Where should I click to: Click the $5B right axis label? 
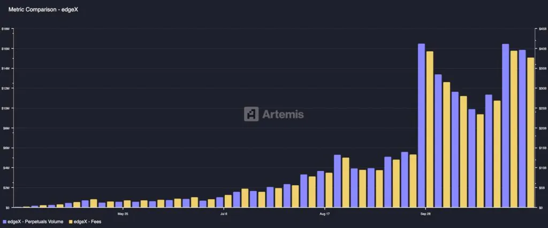coord(542,188)
